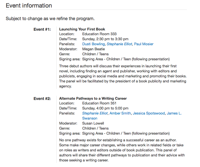Image resolution: width=200 pixels, height=167 pixels.
Task: Open Amber Smith's author page
Action: [x=120, y=113]
